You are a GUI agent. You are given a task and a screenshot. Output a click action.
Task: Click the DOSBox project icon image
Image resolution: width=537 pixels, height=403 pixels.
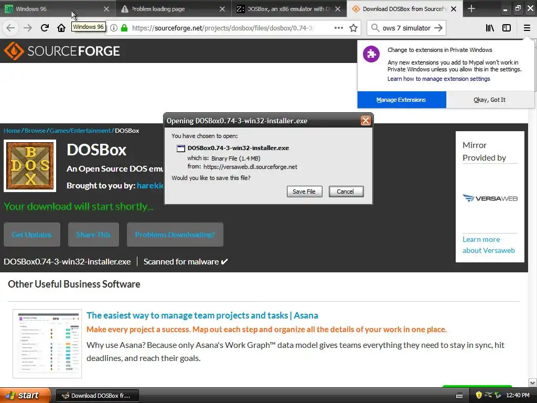tap(30, 166)
